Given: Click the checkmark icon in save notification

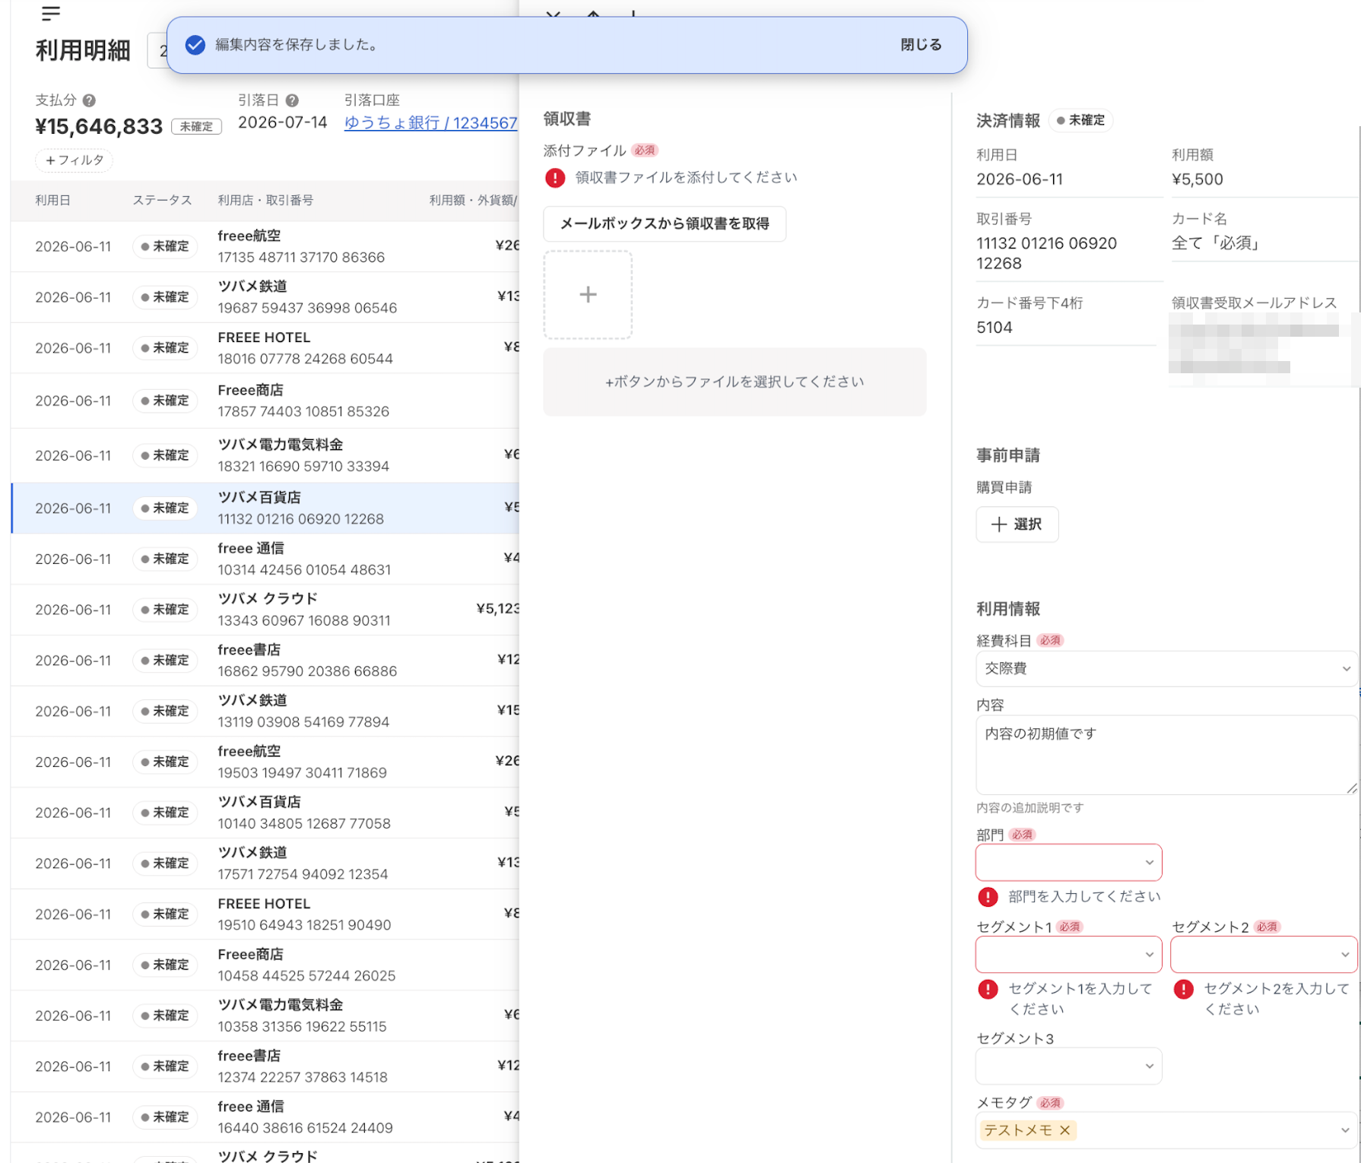Looking at the screenshot, I should click(x=195, y=45).
